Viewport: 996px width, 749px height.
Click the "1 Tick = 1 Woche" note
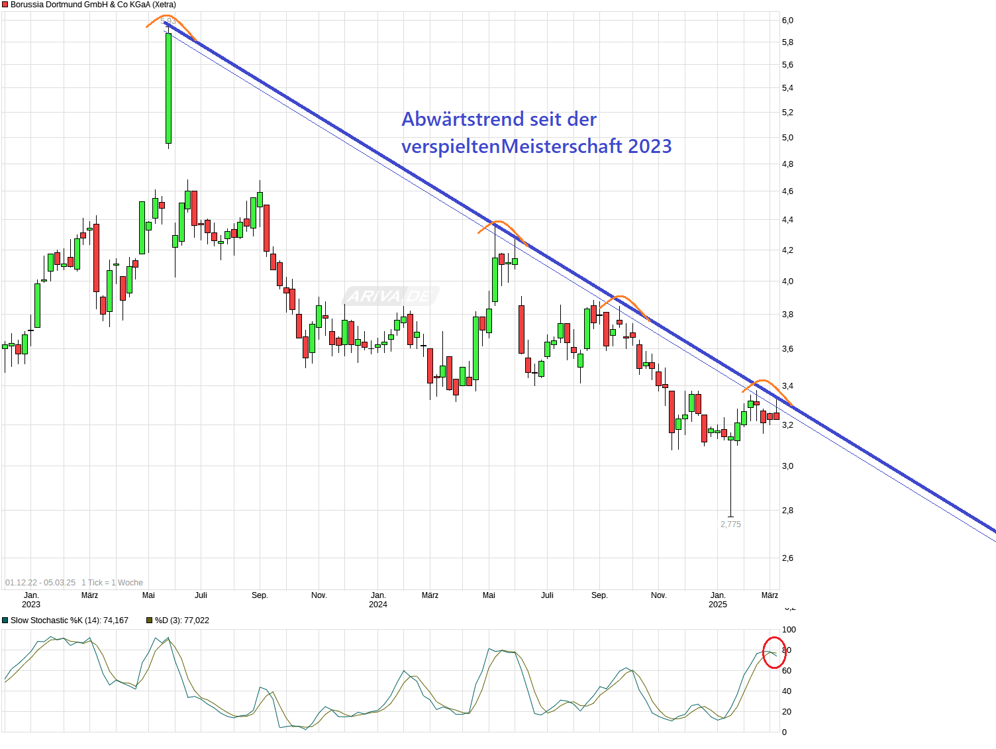click(112, 583)
